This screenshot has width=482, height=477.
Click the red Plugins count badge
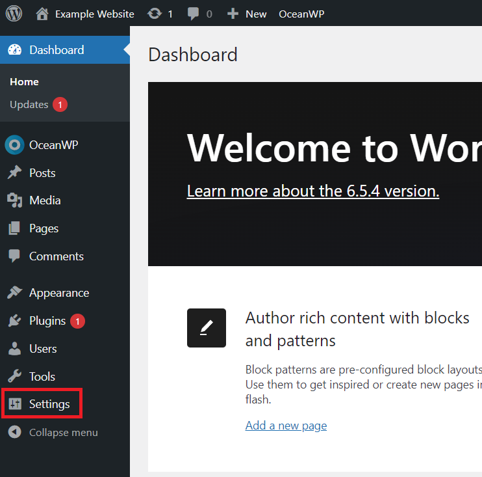(77, 321)
